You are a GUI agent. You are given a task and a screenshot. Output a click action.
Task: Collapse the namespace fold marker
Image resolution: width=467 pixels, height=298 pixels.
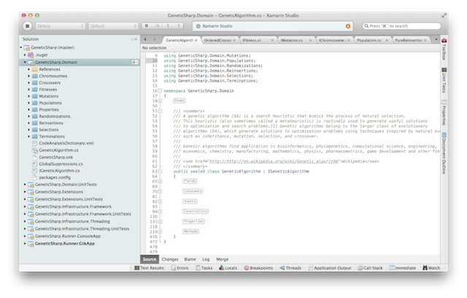point(160,91)
